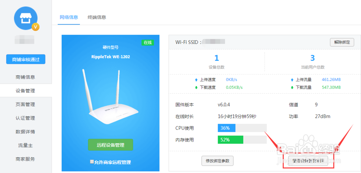This screenshot has height=173, width=361.
Task: Click the RippleTek WE-1202 model name
Action: click(110, 57)
